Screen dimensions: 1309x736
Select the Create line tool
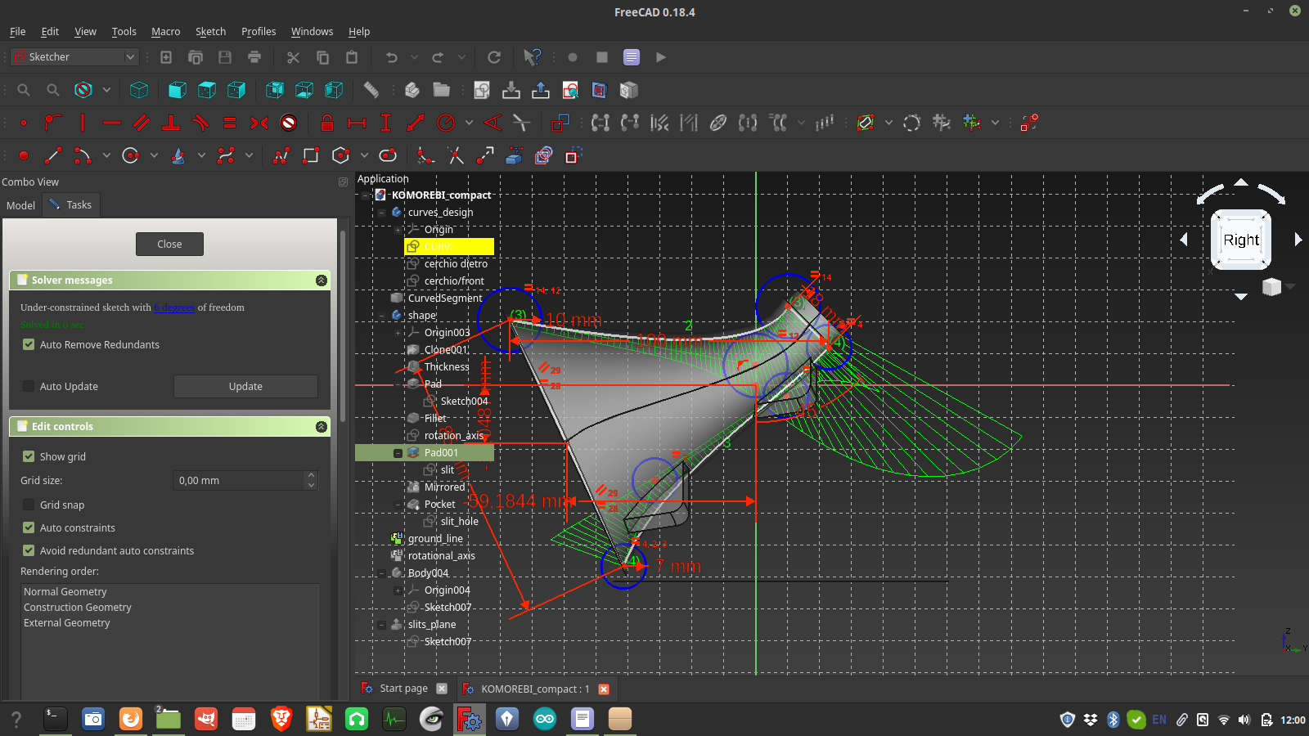[x=53, y=155]
